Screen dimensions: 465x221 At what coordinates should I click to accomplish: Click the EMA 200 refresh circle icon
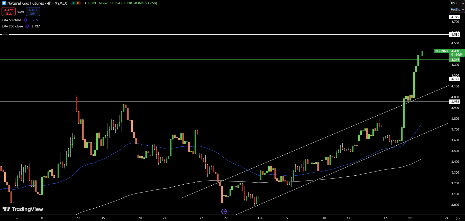click(x=27, y=26)
